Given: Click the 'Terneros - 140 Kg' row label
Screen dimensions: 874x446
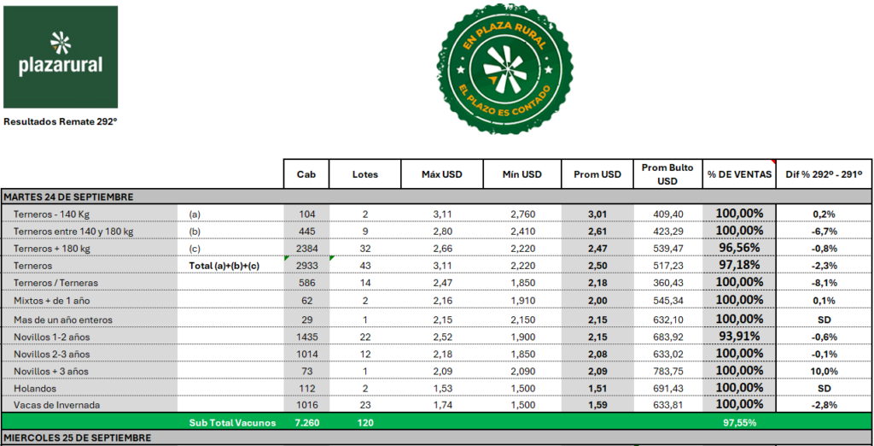Looking at the screenshot, I should [52, 214].
